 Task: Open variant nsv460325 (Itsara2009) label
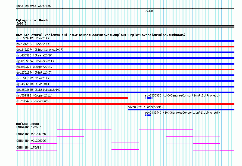[34, 55]
